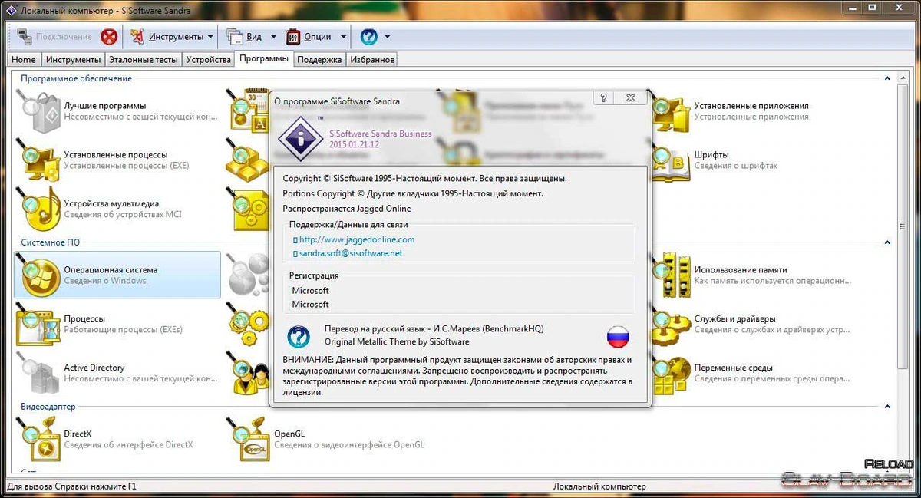Click the Original Metallic Theme by SiSoftware text
Viewport: 921px width, 498px height.
pos(397,341)
